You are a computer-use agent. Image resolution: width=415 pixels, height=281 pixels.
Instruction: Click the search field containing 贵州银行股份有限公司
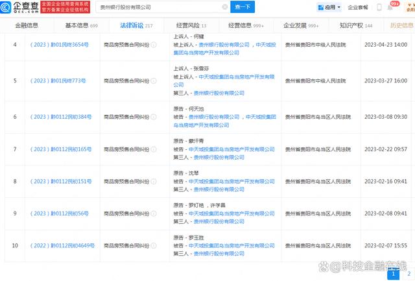pyautogui.click(x=163, y=7)
